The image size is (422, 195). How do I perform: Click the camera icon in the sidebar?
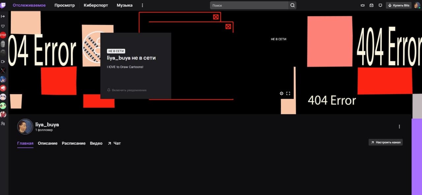[3, 61]
